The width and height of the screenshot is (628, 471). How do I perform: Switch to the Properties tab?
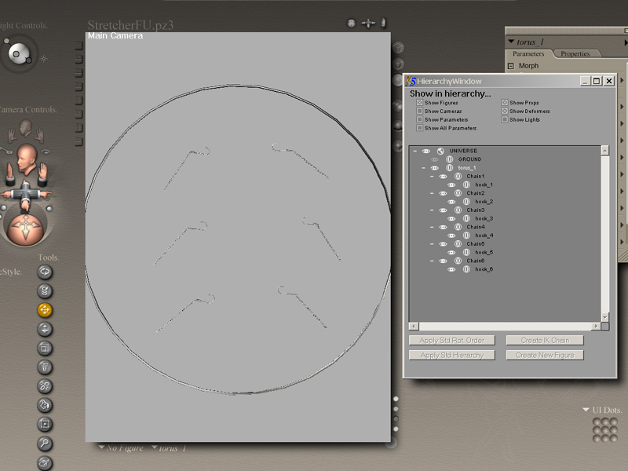click(575, 54)
